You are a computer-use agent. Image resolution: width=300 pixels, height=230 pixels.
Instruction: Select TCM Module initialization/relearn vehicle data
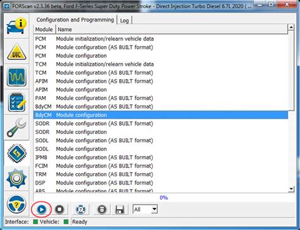161,64
